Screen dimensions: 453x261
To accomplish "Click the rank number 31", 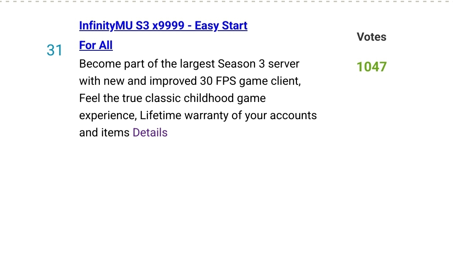I will click(x=54, y=50).
